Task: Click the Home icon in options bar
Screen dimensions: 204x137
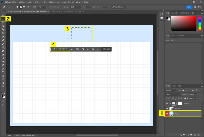Action: point(4,7)
